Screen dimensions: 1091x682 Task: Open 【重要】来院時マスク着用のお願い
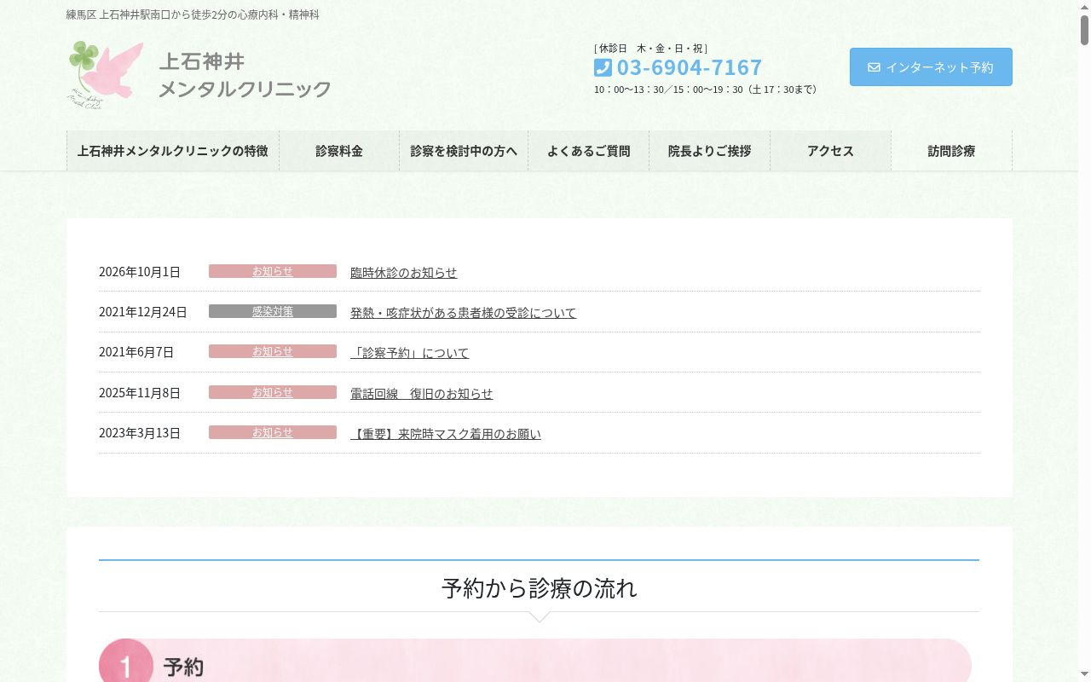(x=446, y=433)
